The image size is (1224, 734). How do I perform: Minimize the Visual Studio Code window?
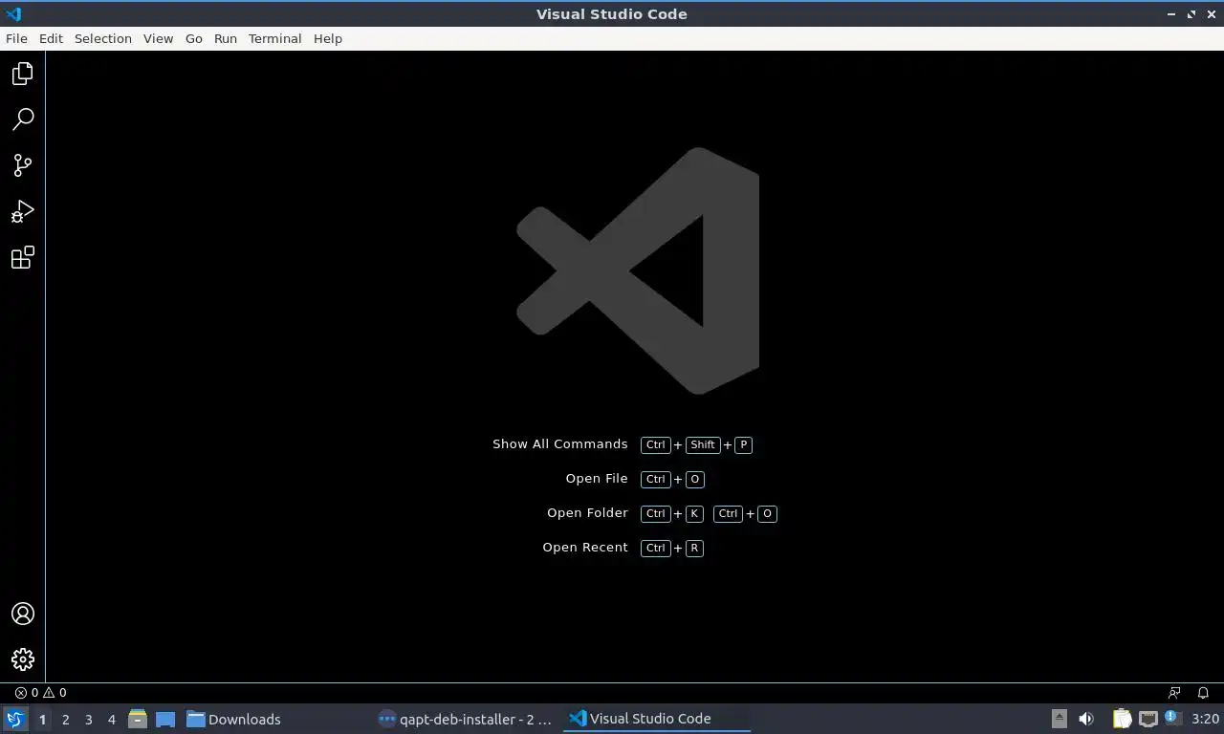point(1172,14)
